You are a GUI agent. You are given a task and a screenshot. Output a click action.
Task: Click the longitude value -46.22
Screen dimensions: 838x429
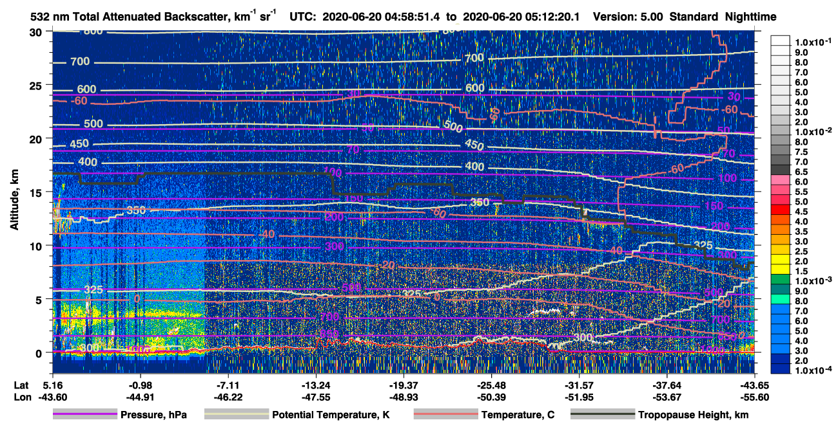click(228, 397)
